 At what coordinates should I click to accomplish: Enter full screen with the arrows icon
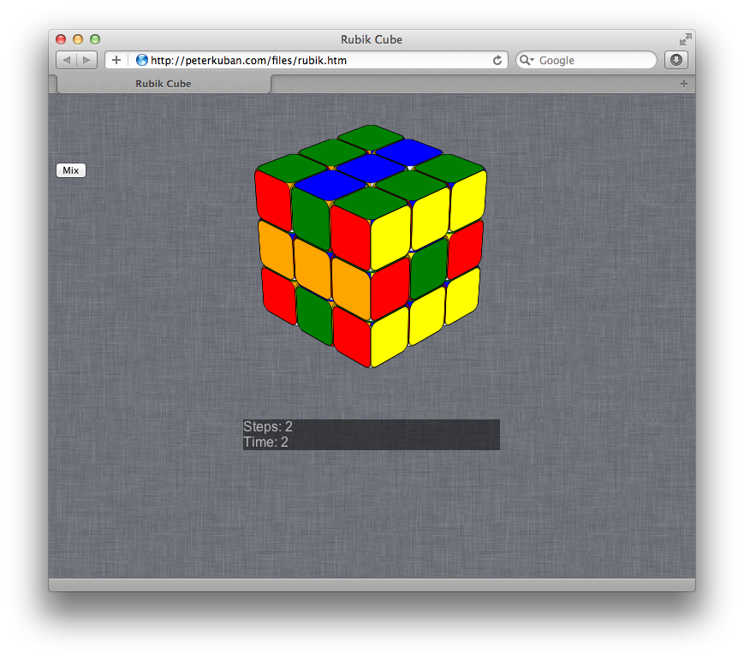click(x=685, y=39)
